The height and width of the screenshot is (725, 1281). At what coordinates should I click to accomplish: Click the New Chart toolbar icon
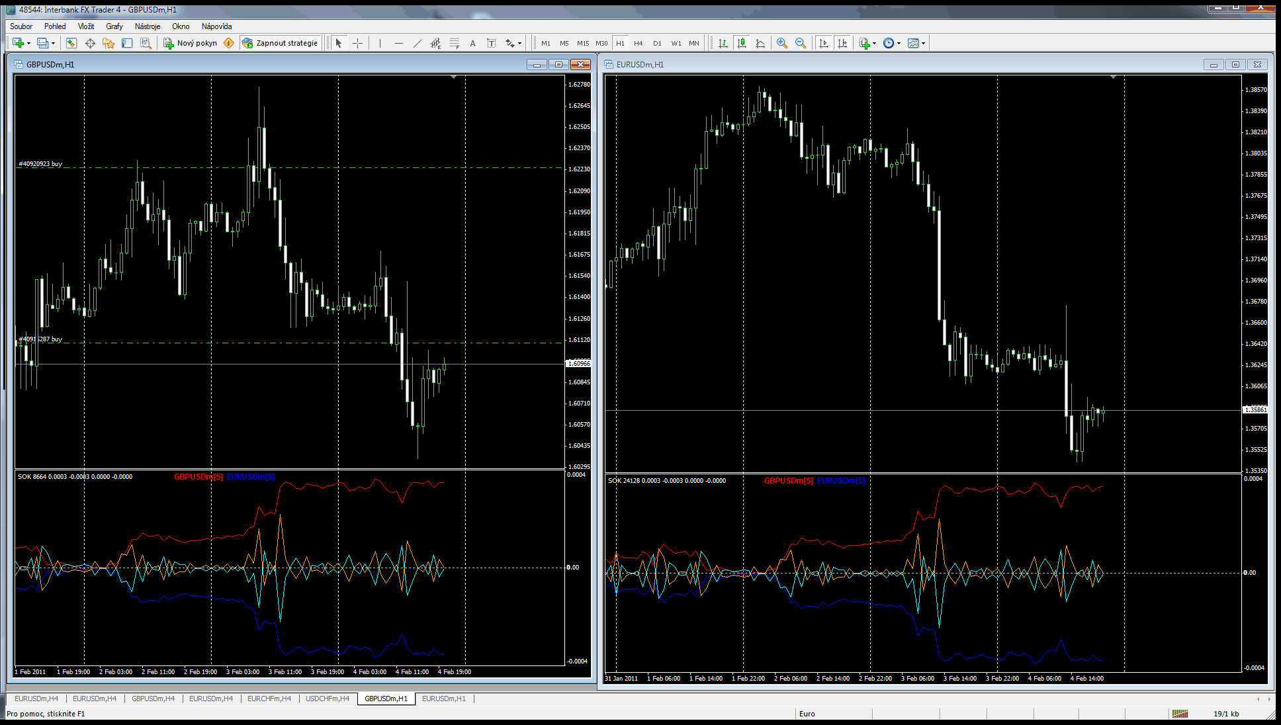point(18,43)
